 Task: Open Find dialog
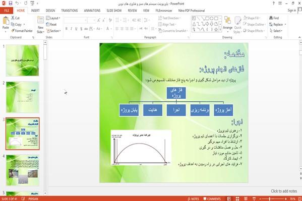coord(274,18)
